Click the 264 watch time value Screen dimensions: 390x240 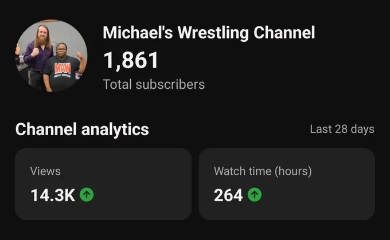pyautogui.click(x=228, y=195)
